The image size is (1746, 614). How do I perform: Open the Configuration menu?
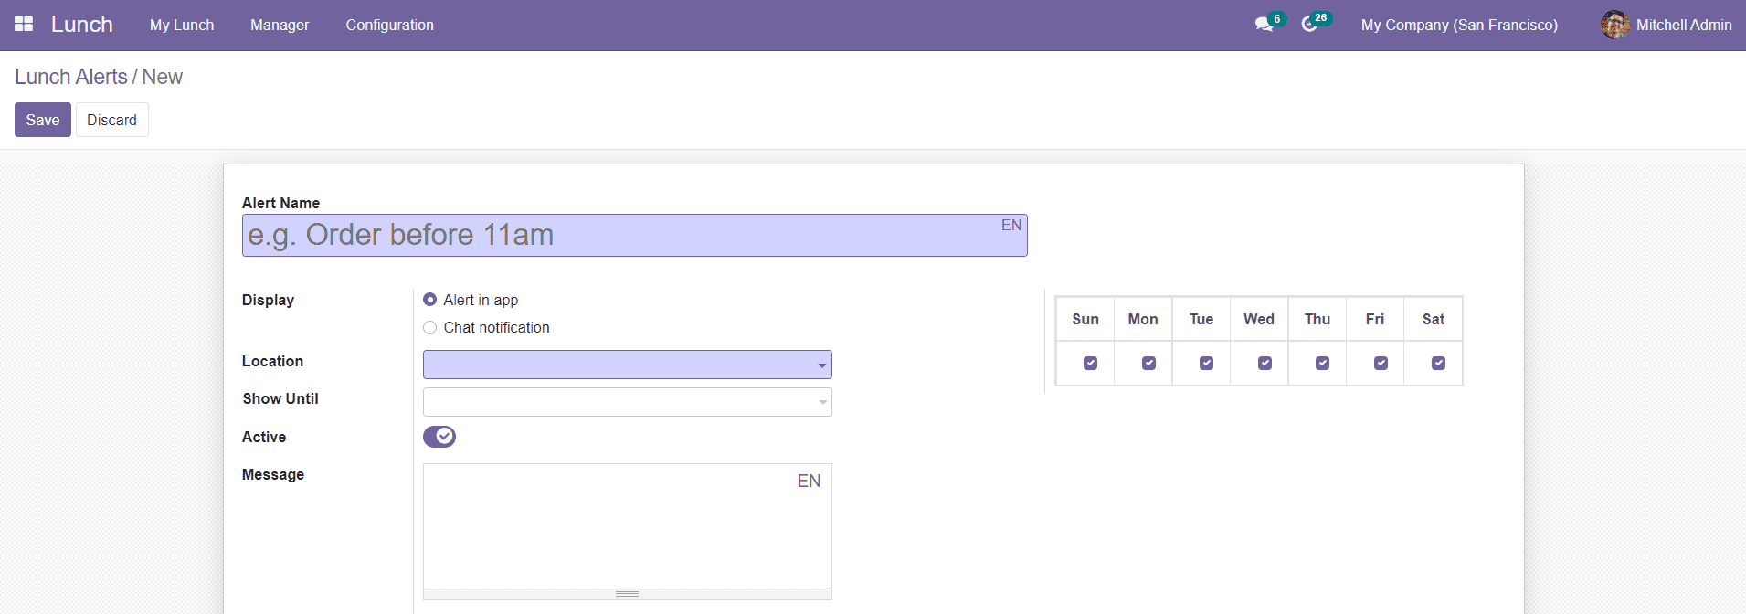point(389,25)
